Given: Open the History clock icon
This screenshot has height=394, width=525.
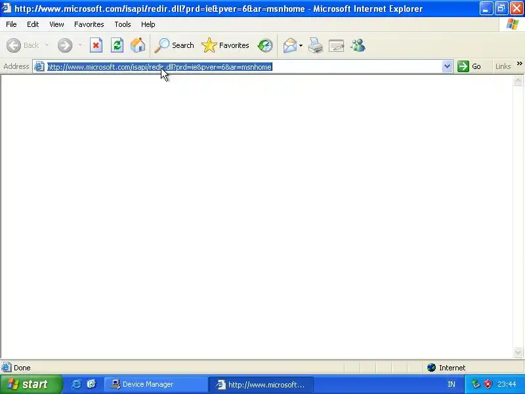Looking at the screenshot, I should pos(265,45).
